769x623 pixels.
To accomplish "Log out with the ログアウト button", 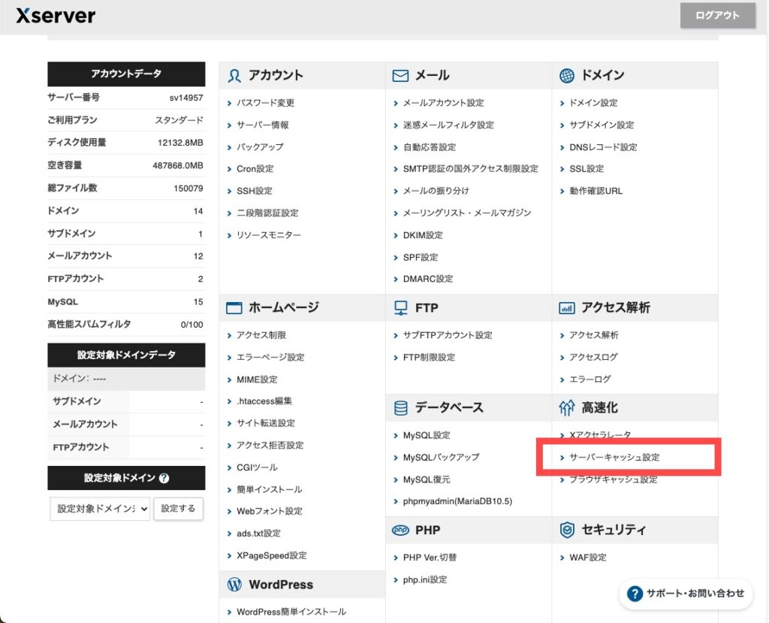I will pos(717,15).
